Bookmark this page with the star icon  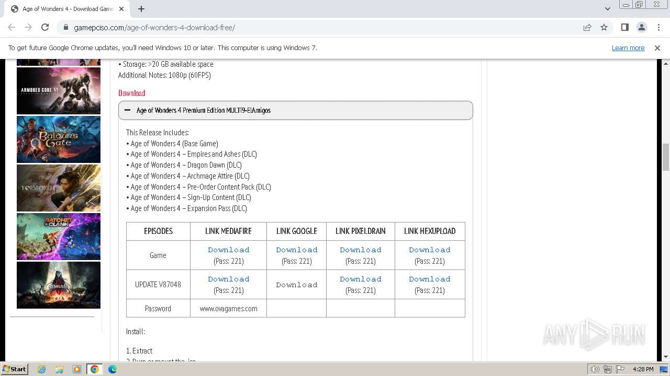pos(604,27)
